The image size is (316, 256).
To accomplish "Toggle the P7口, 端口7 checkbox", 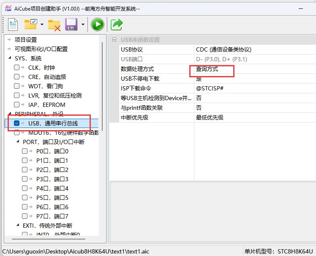I will coord(25,216).
